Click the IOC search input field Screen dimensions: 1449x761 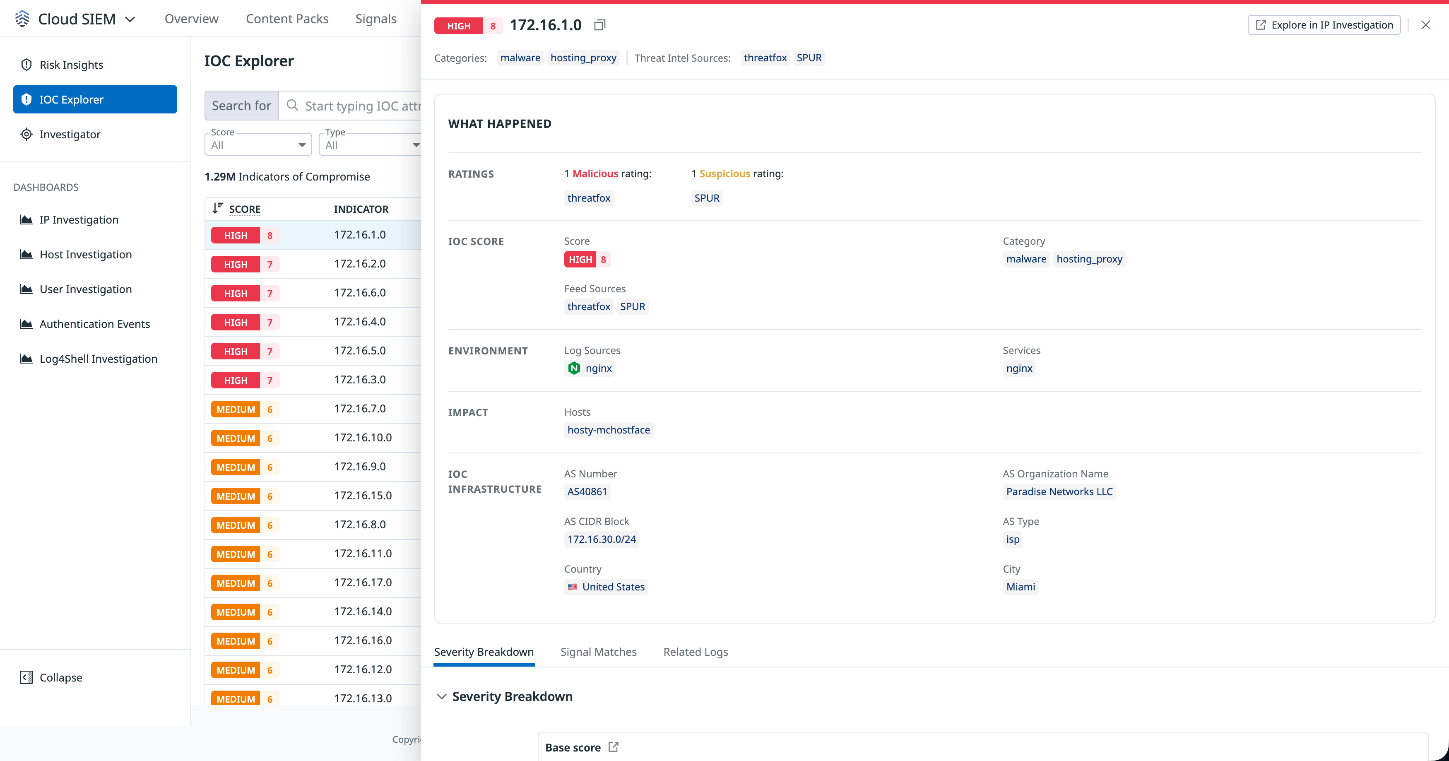360,106
